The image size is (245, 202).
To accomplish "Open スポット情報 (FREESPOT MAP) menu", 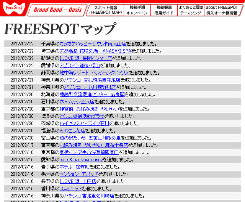I will (106, 10).
